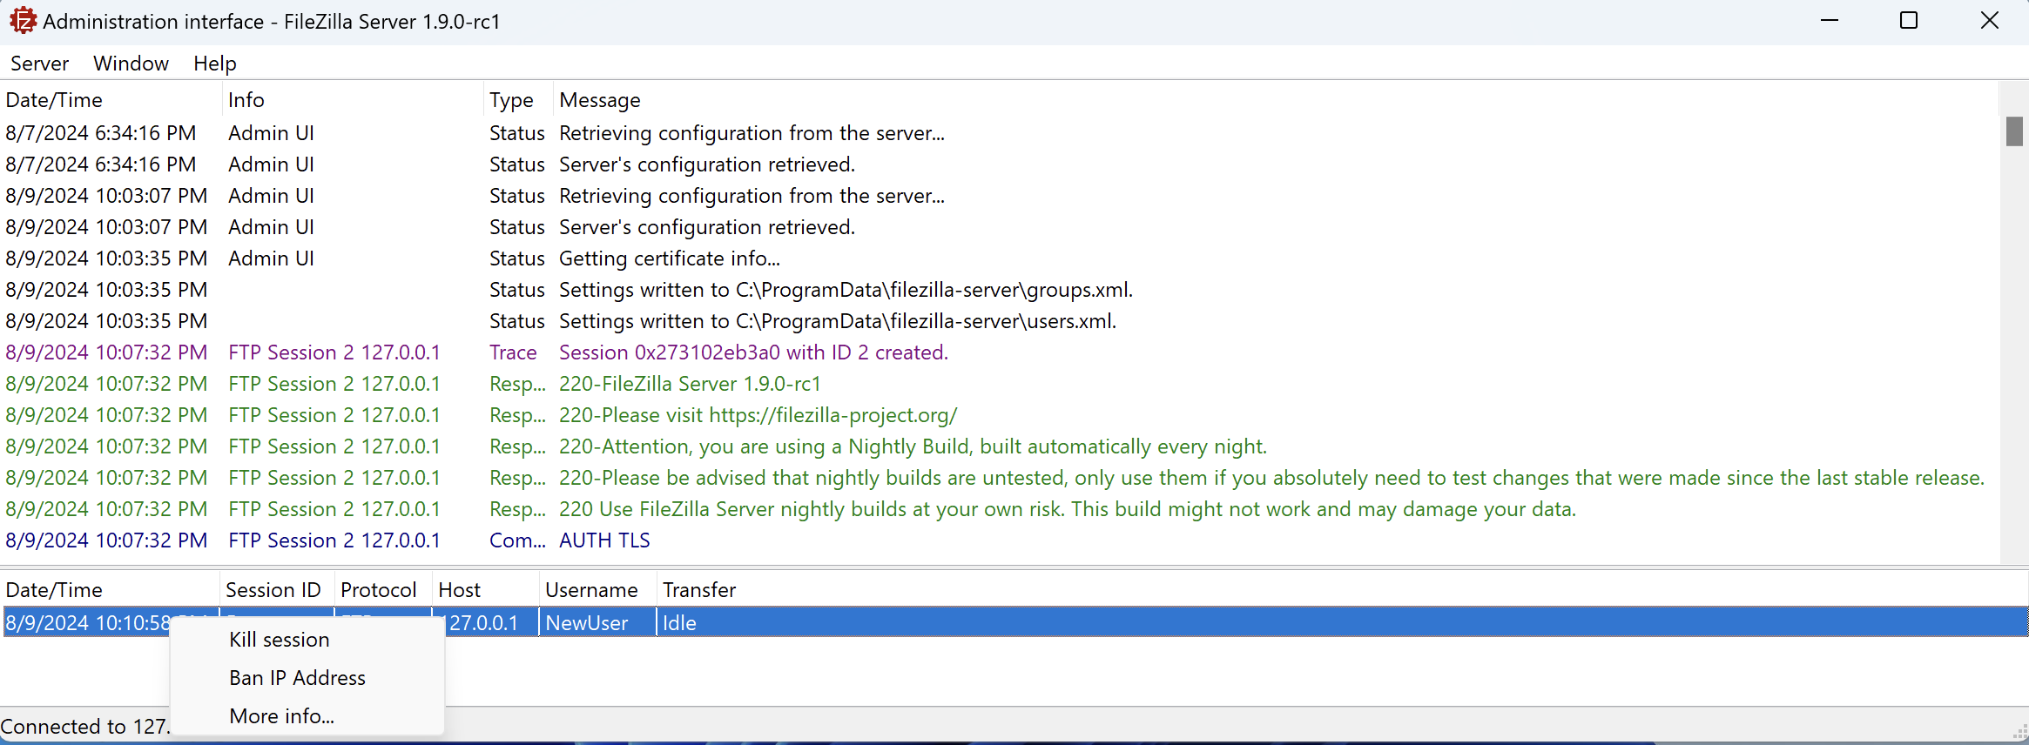Viewport: 2029px width, 745px height.
Task: Select the Idle transfer cell
Action: point(679,623)
